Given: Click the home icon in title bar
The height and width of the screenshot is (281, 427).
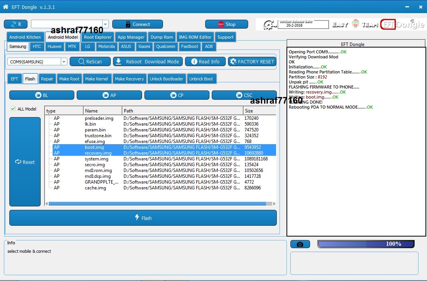Looking at the screenshot, I should pyautogui.click(x=5, y=7).
